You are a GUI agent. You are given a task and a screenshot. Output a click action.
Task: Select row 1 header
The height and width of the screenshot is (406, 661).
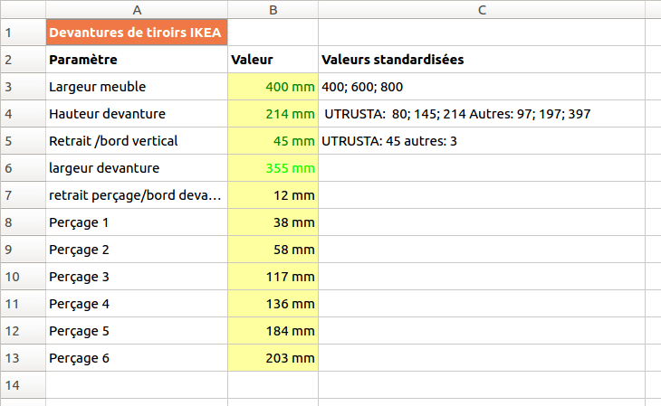[x=24, y=33]
